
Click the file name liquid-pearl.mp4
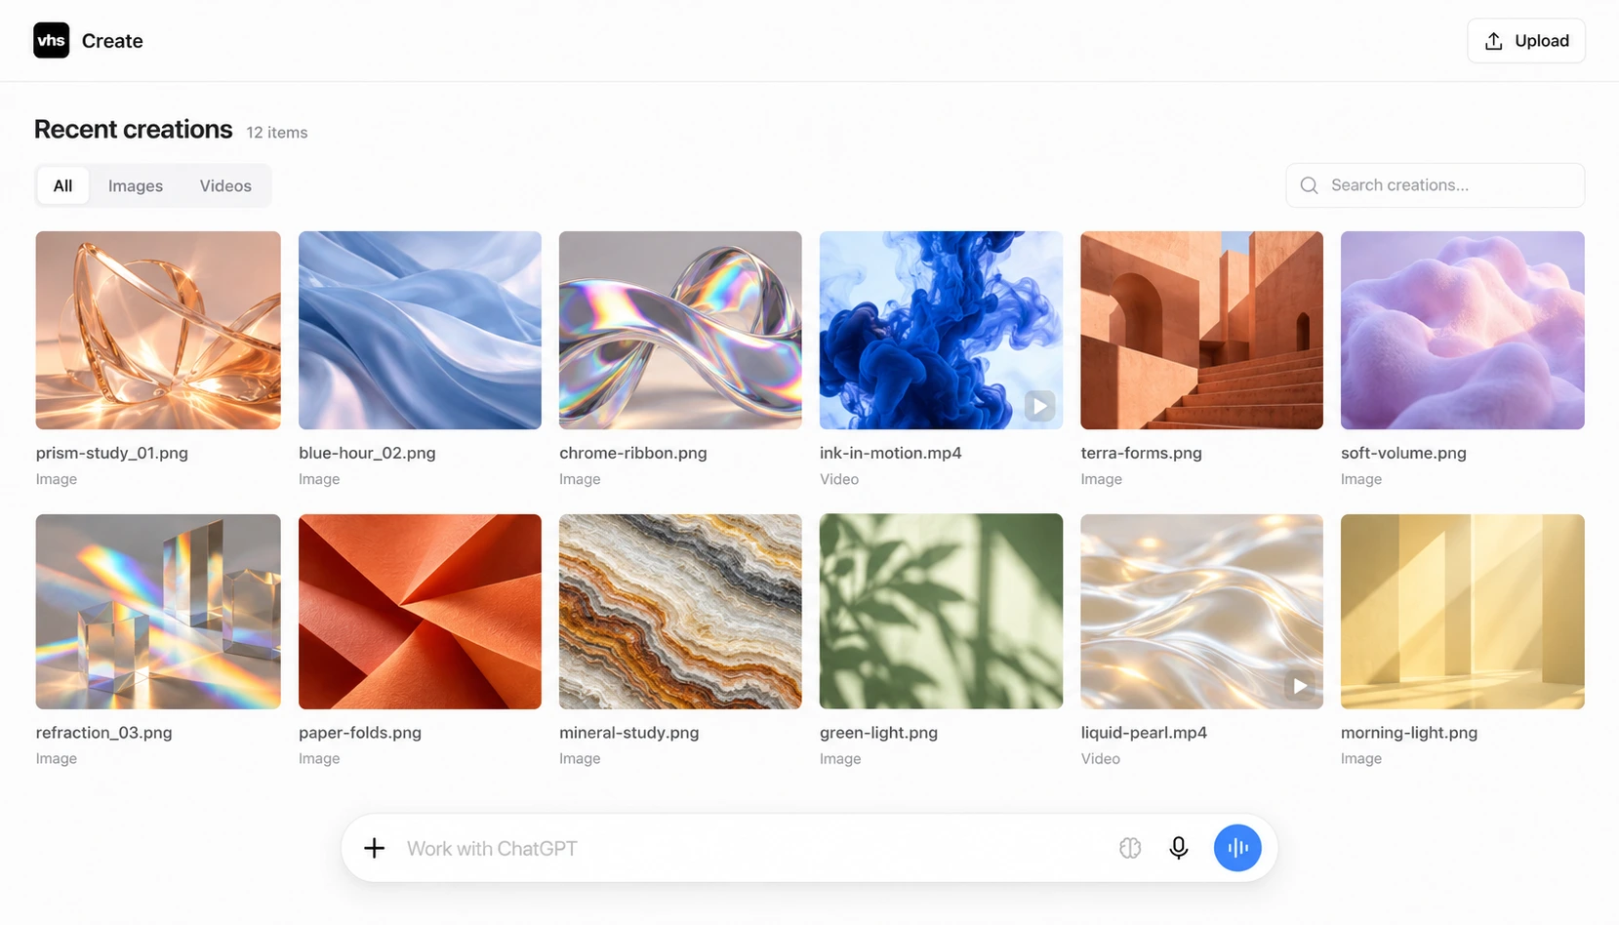point(1144,733)
